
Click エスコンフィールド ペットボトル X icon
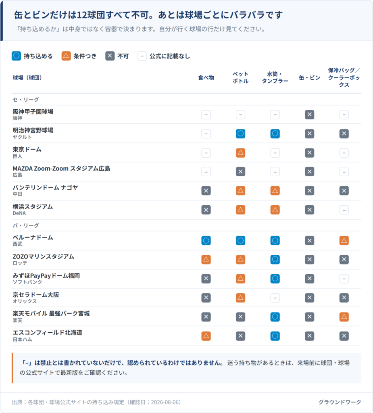[x=240, y=336]
